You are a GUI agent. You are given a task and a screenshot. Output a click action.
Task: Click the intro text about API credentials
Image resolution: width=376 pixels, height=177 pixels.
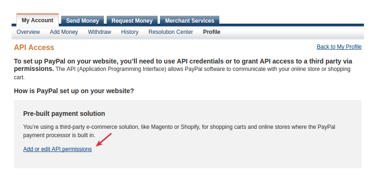click(183, 69)
